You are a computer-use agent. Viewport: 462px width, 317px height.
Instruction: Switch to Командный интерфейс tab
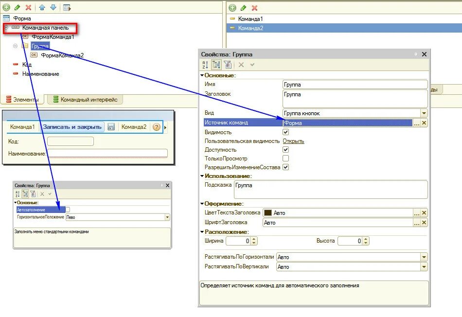(85, 100)
